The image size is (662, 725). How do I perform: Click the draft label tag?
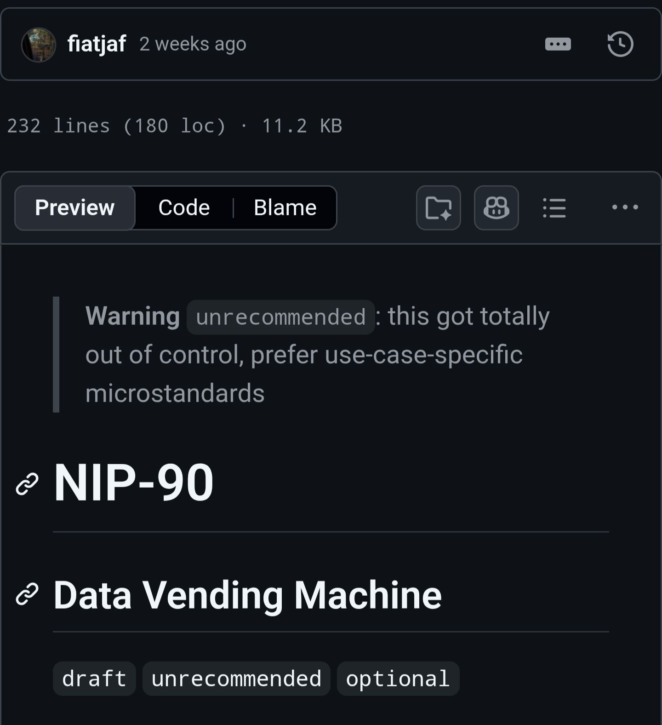click(x=94, y=679)
